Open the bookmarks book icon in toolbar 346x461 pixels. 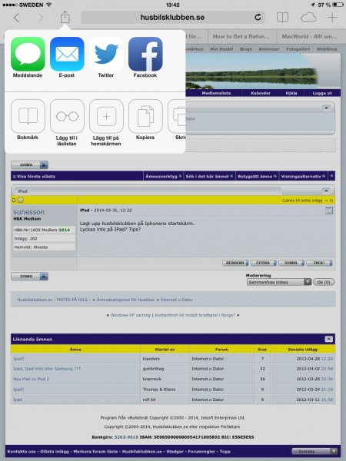pyautogui.click(x=282, y=18)
